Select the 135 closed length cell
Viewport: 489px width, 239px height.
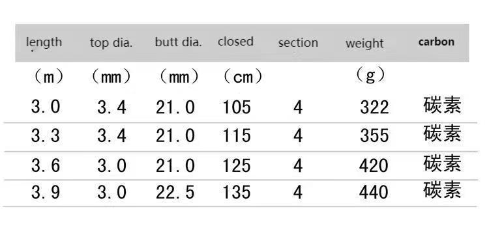[237, 192]
